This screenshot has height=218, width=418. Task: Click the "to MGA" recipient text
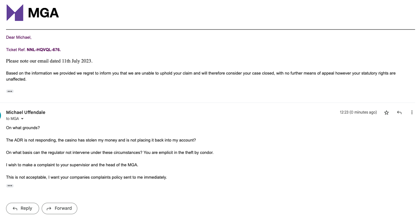coord(12,119)
